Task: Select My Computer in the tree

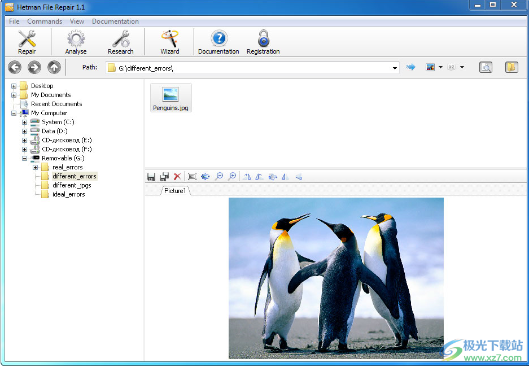Action: [49, 113]
